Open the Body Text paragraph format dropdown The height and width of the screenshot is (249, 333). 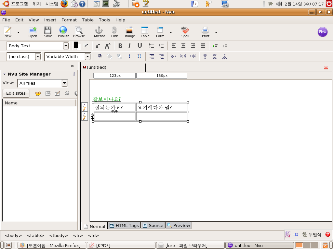[x=66, y=46]
